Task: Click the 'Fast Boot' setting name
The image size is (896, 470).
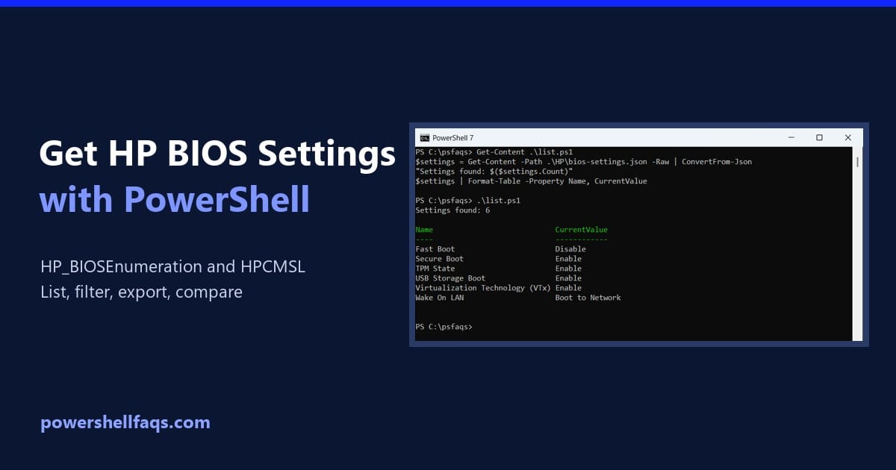Action: point(435,249)
